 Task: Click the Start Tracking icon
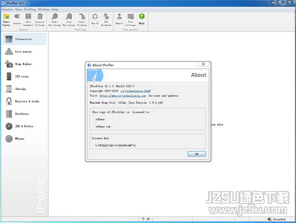point(82,20)
